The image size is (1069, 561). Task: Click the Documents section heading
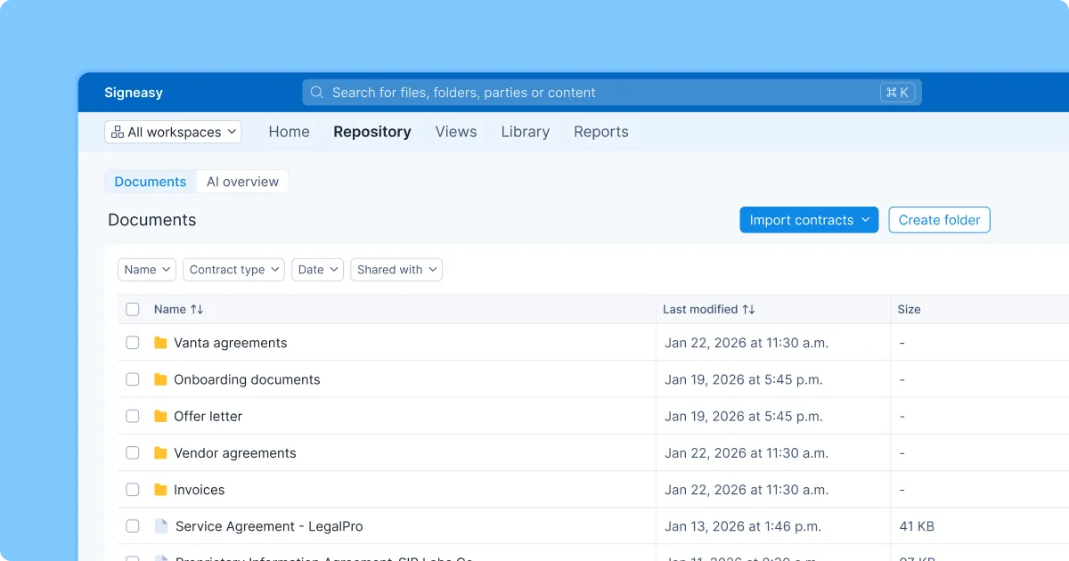(152, 220)
